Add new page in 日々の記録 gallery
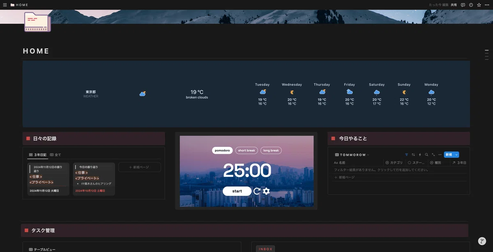This screenshot has width=493, height=252. point(139,167)
